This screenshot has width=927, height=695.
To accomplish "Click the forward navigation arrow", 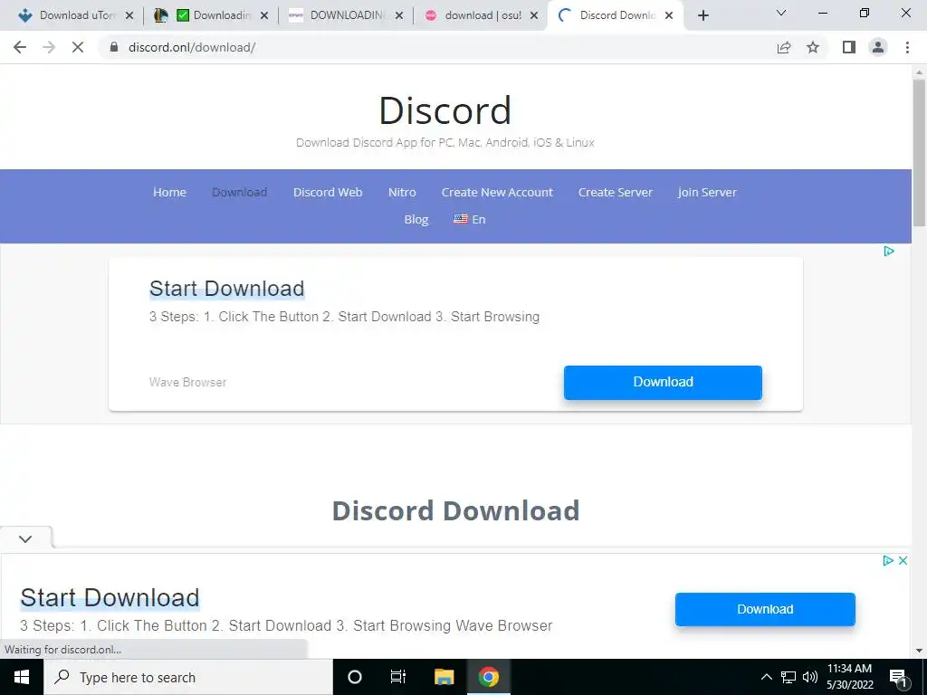I will [x=49, y=47].
